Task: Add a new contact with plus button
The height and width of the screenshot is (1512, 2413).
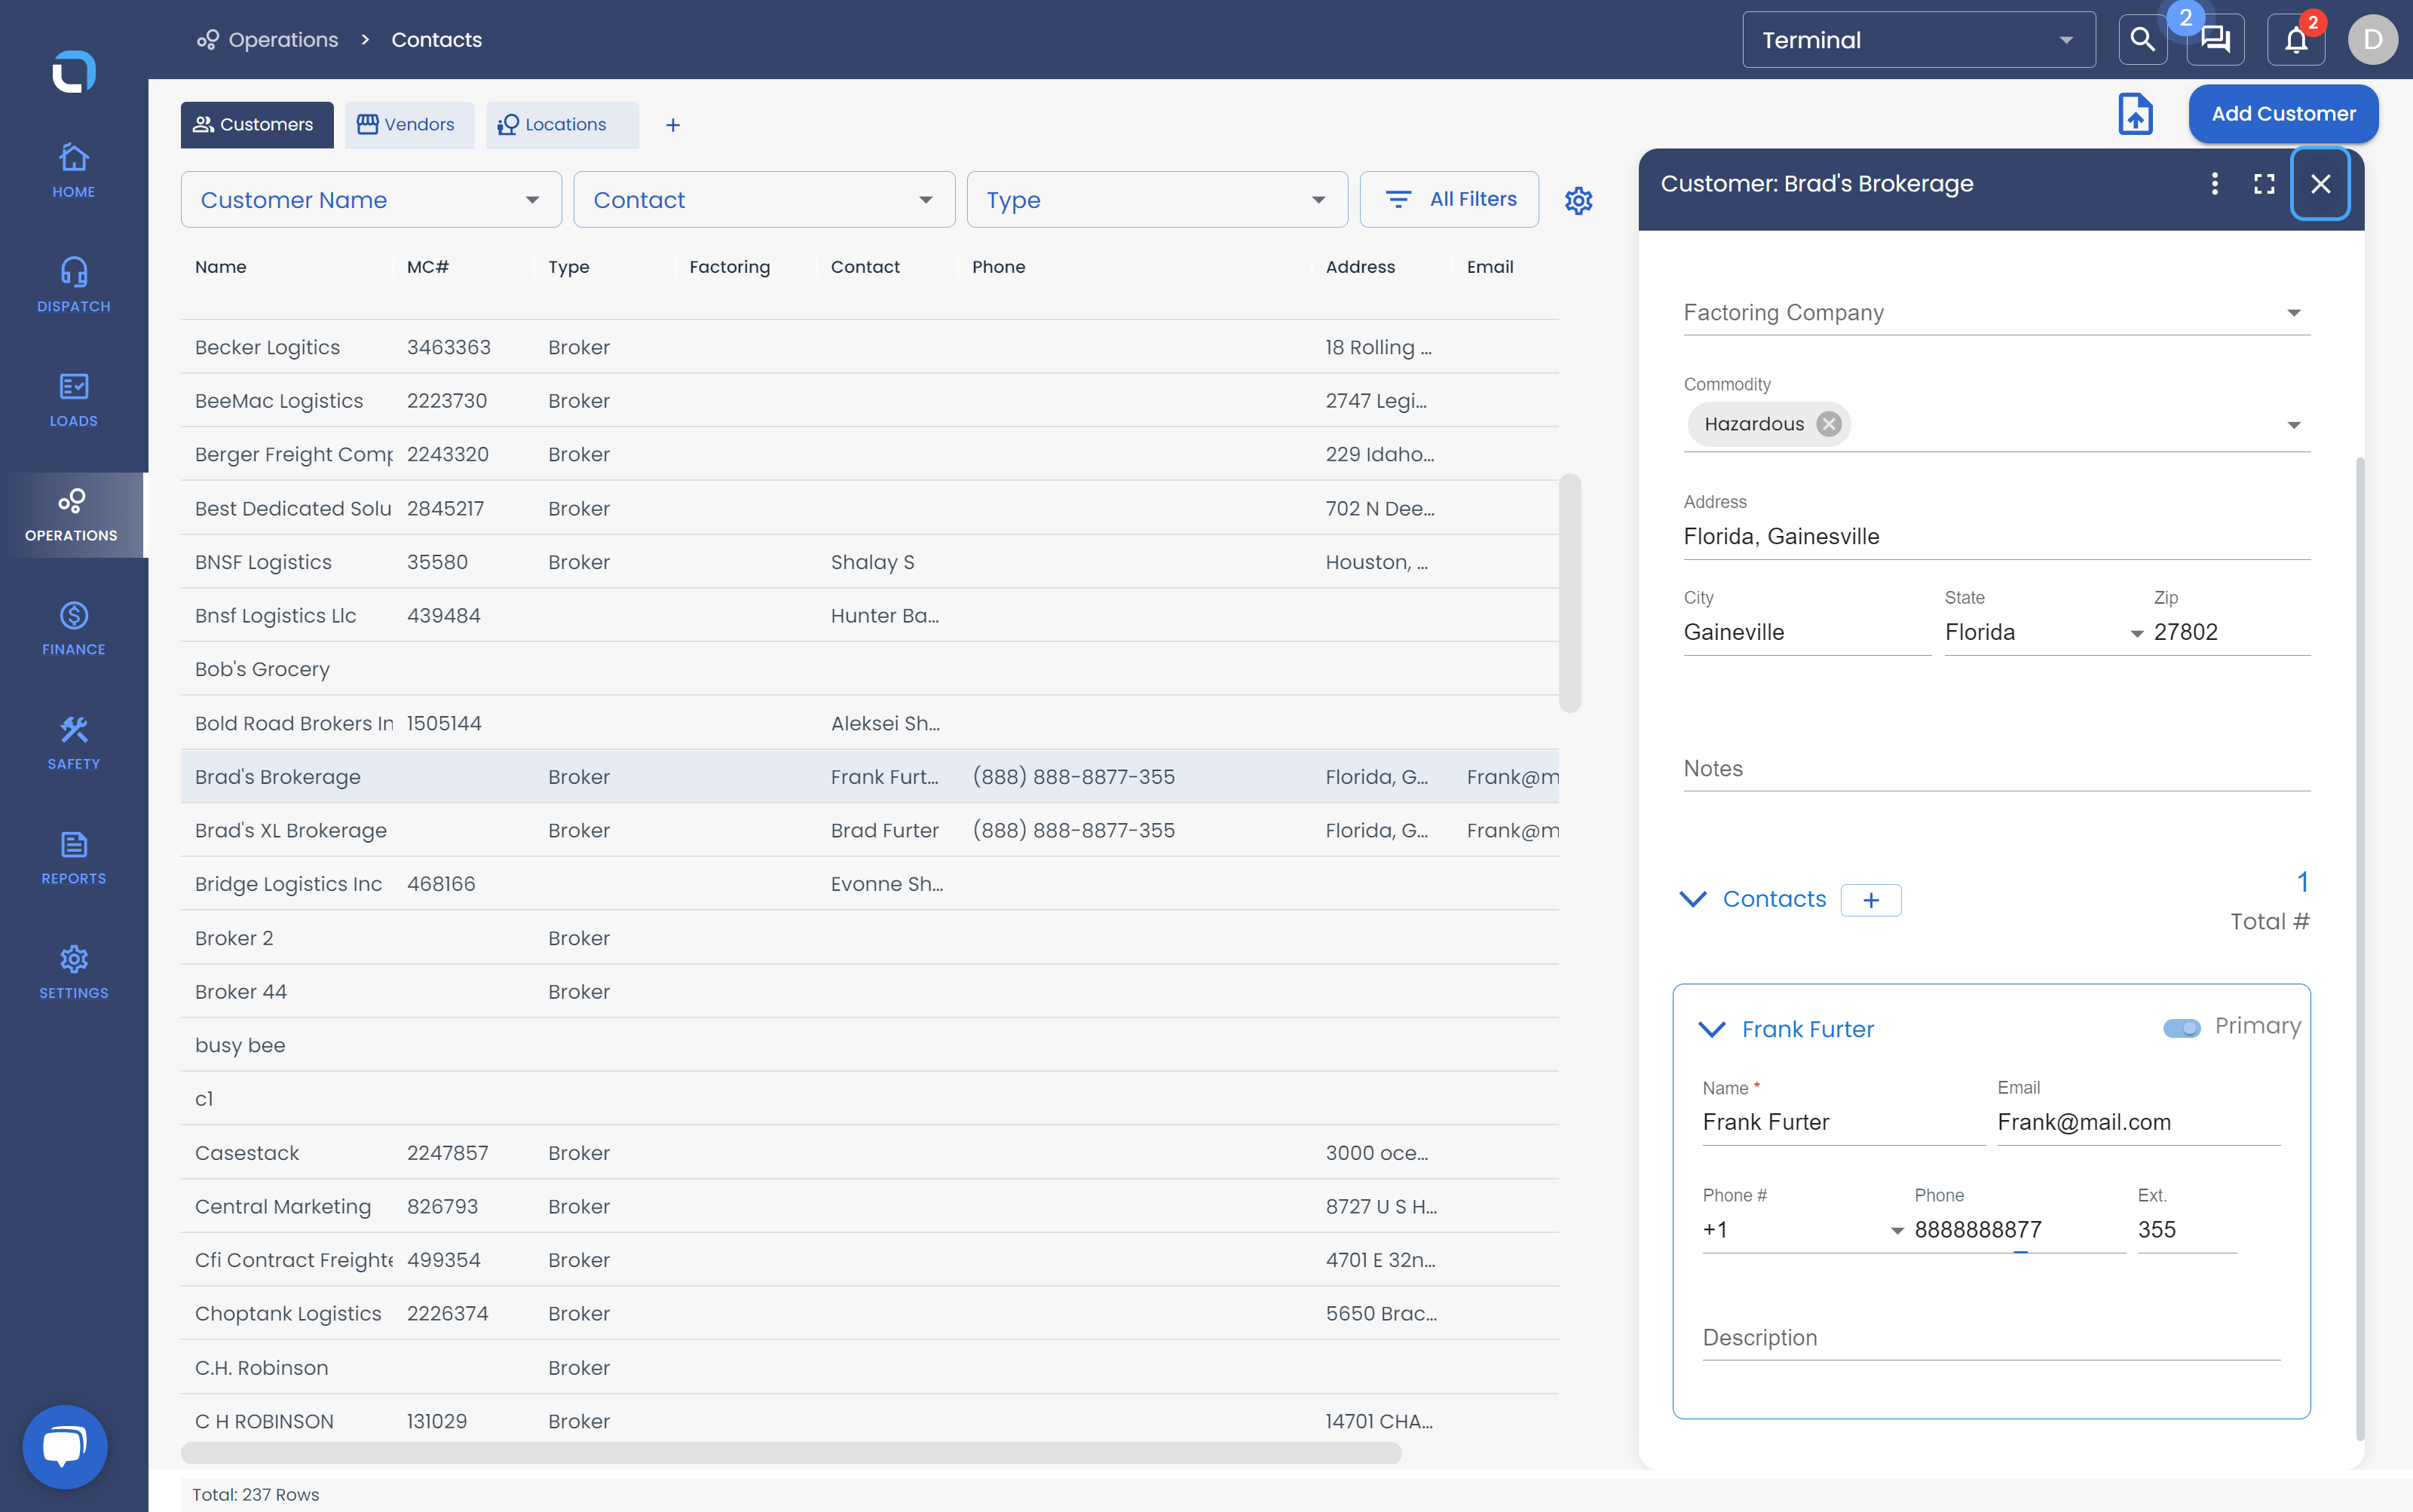Action: click(x=1870, y=900)
